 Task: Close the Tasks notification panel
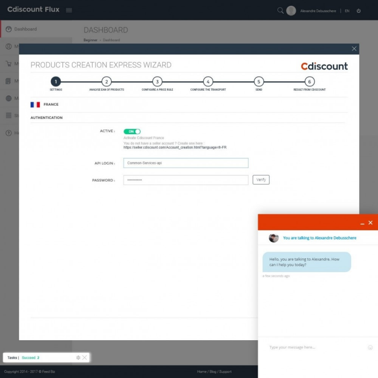(x=85, y=357)
